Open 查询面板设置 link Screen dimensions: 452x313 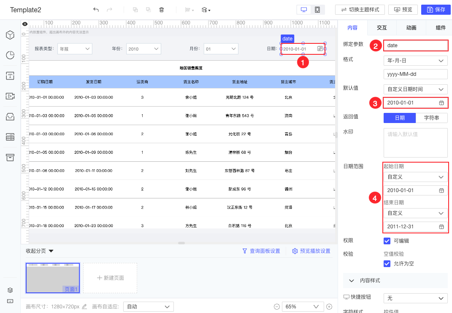click(261, 251)
